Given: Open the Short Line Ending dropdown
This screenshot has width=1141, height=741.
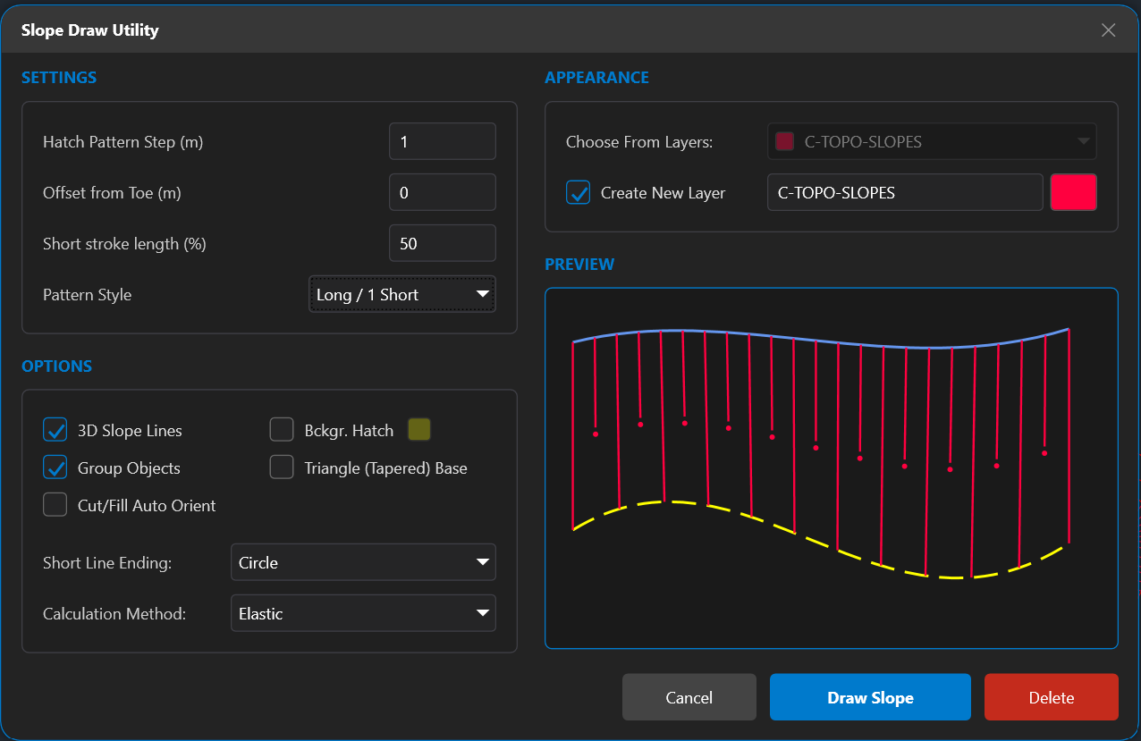Looking at the screenshot, I should coord(363,562).
